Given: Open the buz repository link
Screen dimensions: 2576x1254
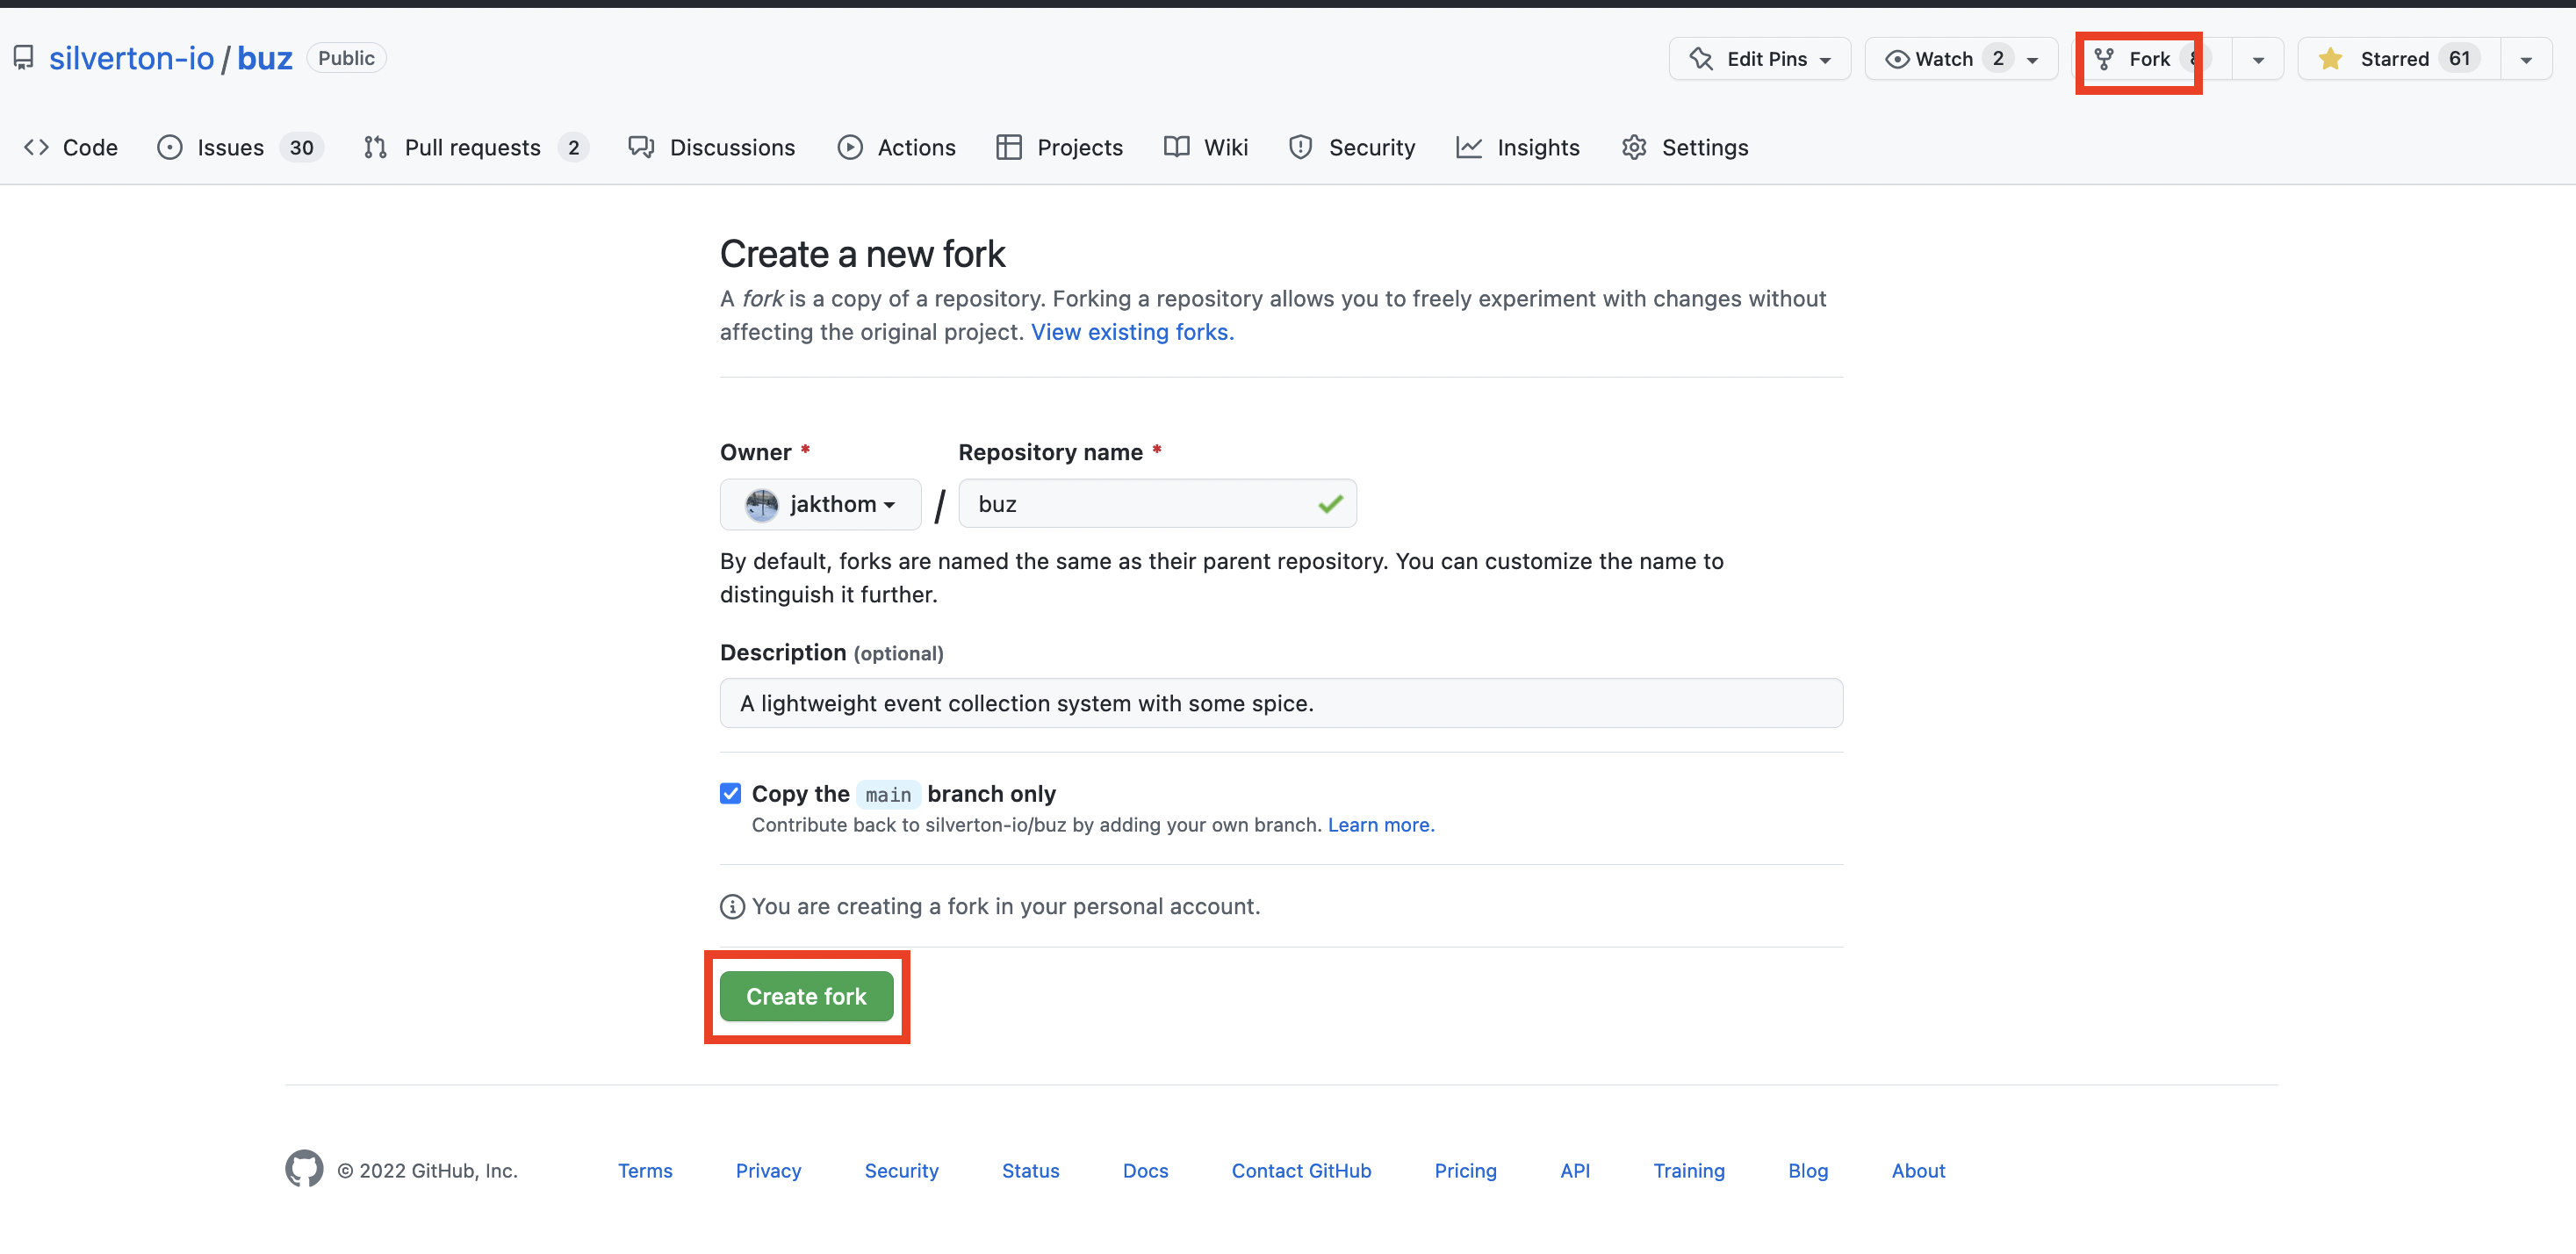Looking at the screenshot, I should (x=265, y=58).
